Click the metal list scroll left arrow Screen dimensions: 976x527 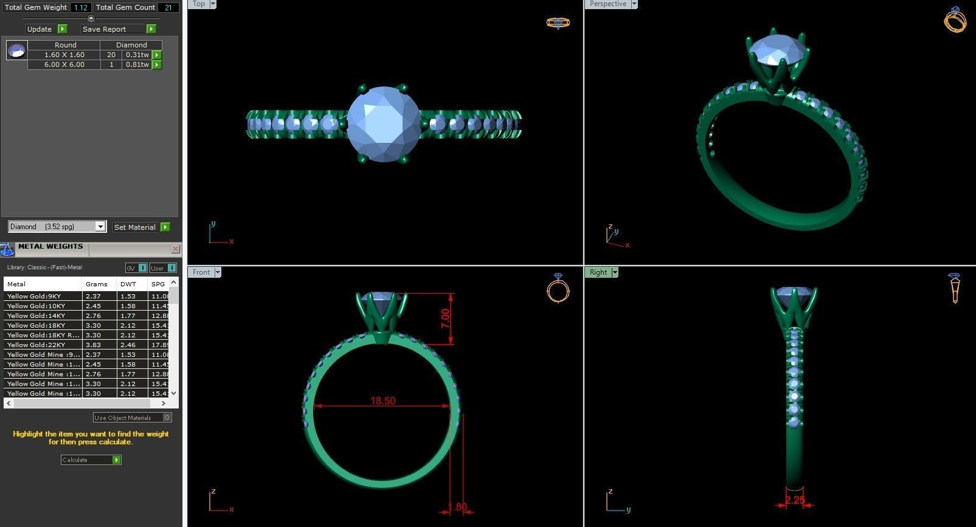coord(9,403)
